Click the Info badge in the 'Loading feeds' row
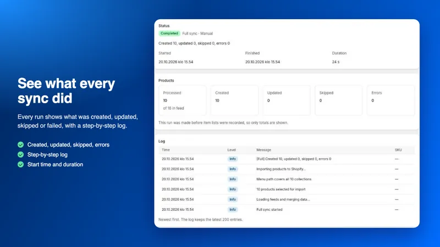The width and height of the screenshot is (440, 247). [233, 199]
